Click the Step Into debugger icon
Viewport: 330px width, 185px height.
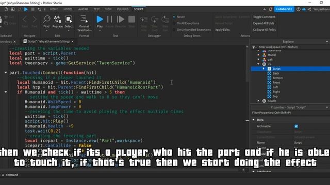point(144,20)
